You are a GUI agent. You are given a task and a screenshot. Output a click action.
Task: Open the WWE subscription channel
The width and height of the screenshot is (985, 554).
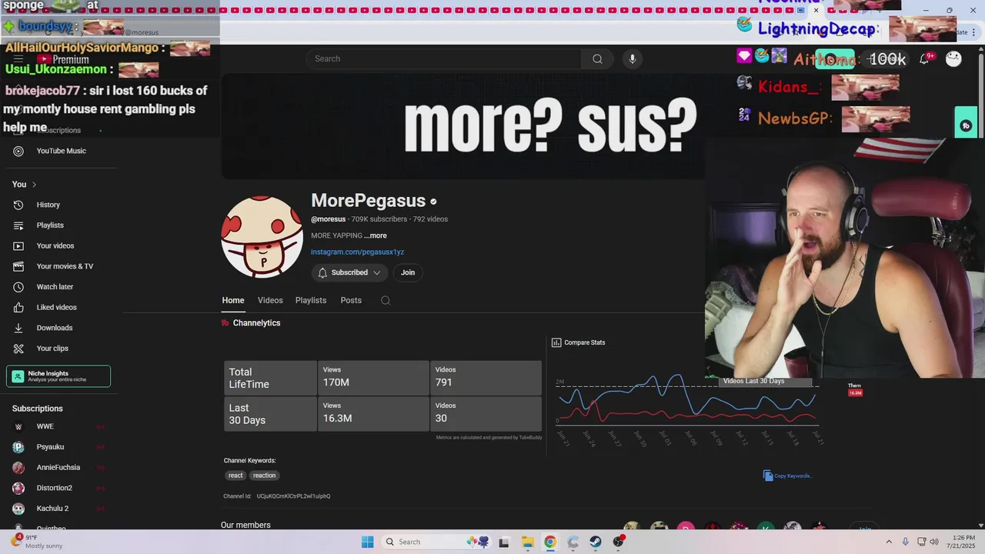click(x=45, y=426)
